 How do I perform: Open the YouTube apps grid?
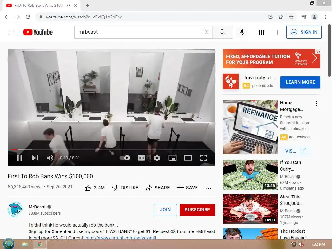(x=262, y=32)
